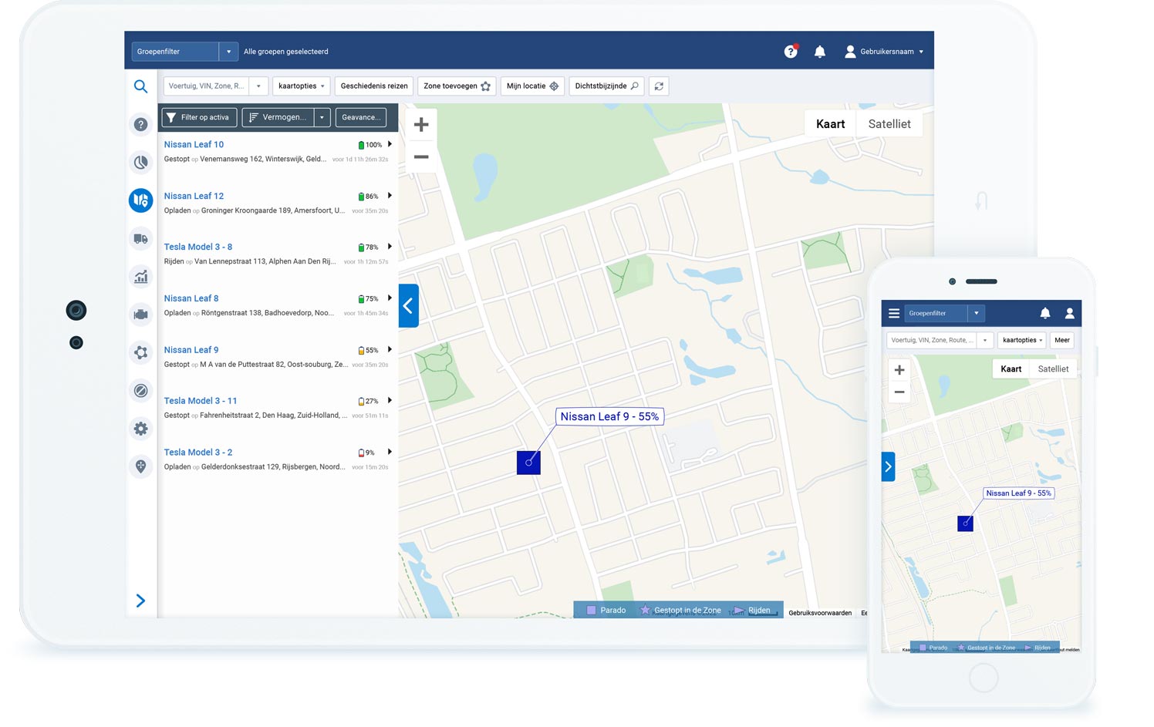Screen dimensions: 1154x727
Task: Open help icon in tablet top bar
Action: [x=791, y=52]
